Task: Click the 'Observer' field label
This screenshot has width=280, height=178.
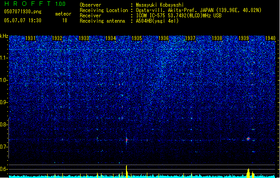Action: tap(90, 5)
